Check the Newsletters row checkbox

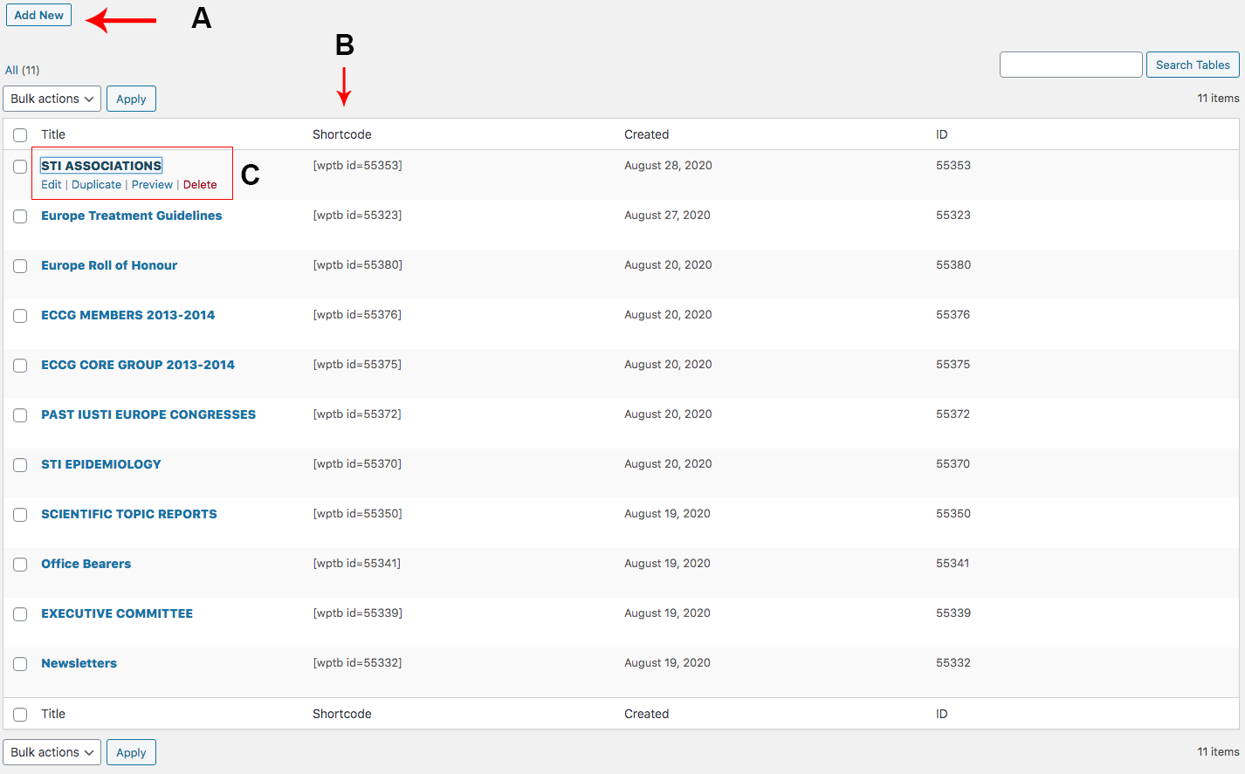(x=20, y=664)
